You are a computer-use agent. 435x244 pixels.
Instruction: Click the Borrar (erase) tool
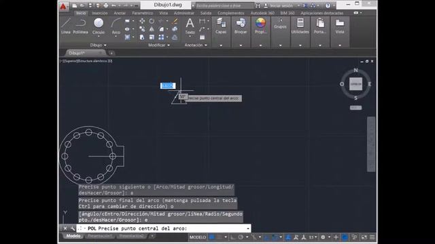(175, 21)
